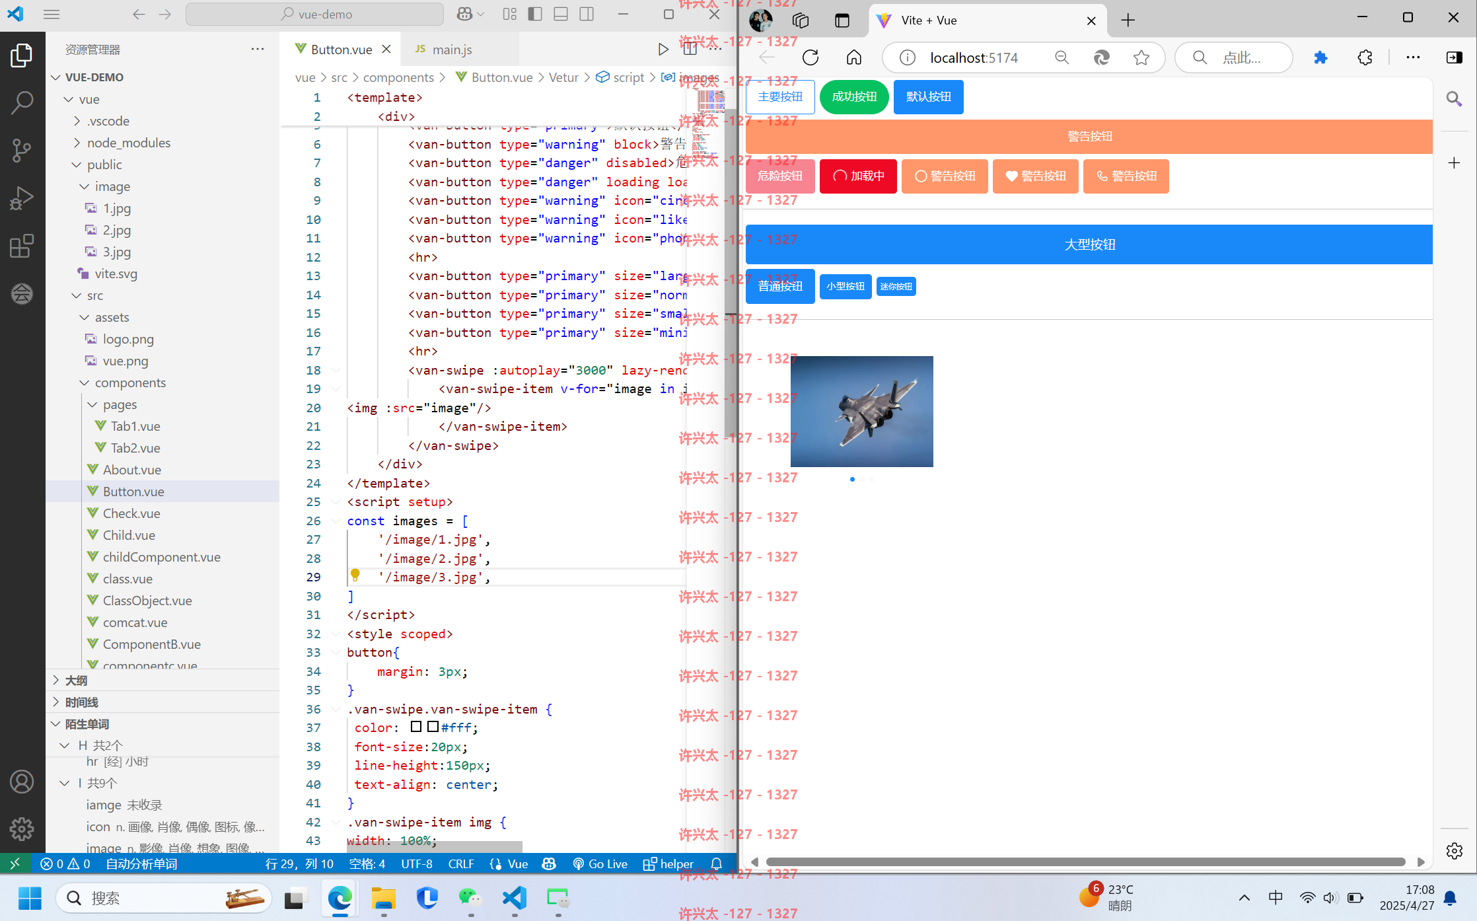Toggle the secondary side bar layout

[587, 14]
